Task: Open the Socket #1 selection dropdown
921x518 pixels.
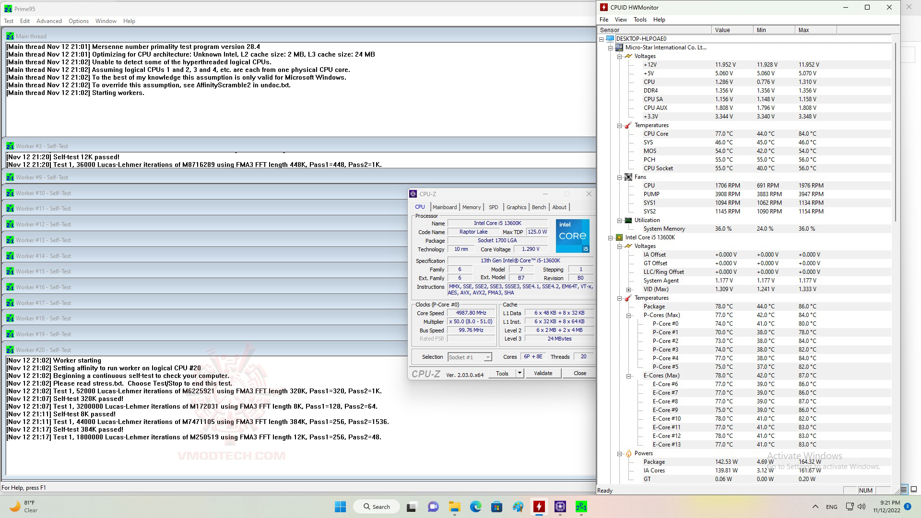Action: 487,357
